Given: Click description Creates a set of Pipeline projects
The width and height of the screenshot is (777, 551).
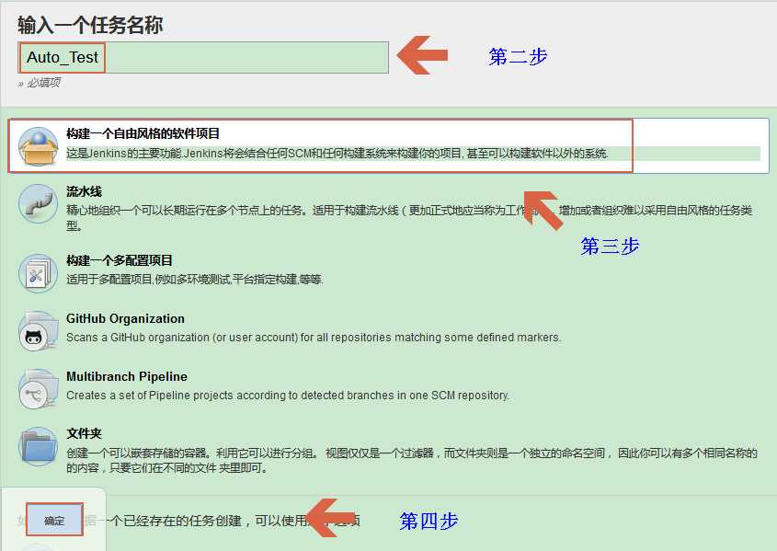Looking at the screenshot, I should click(x=288, y=396).
